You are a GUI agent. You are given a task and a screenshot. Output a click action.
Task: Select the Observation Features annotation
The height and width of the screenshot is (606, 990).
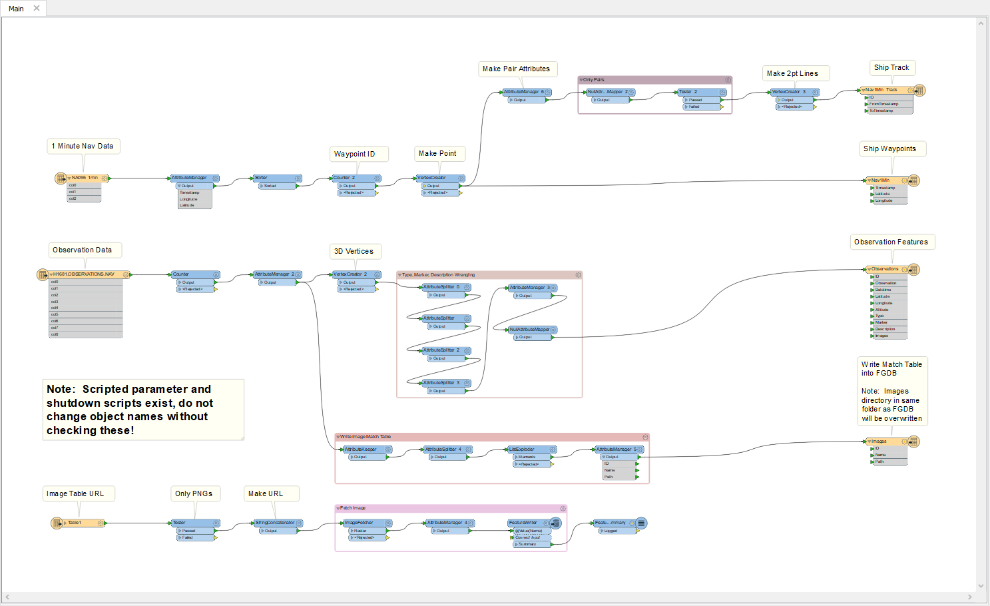(x=892, y=242)
